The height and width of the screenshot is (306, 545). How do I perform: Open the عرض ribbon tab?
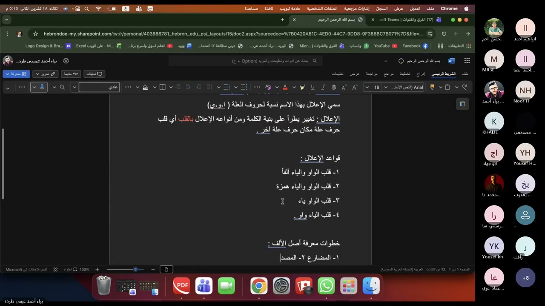click(355, 74)
